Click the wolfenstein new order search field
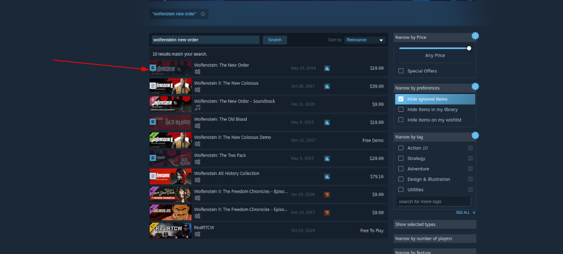This screenshot has width=563, height=254. pyautogui.click(x=205, y=40)
